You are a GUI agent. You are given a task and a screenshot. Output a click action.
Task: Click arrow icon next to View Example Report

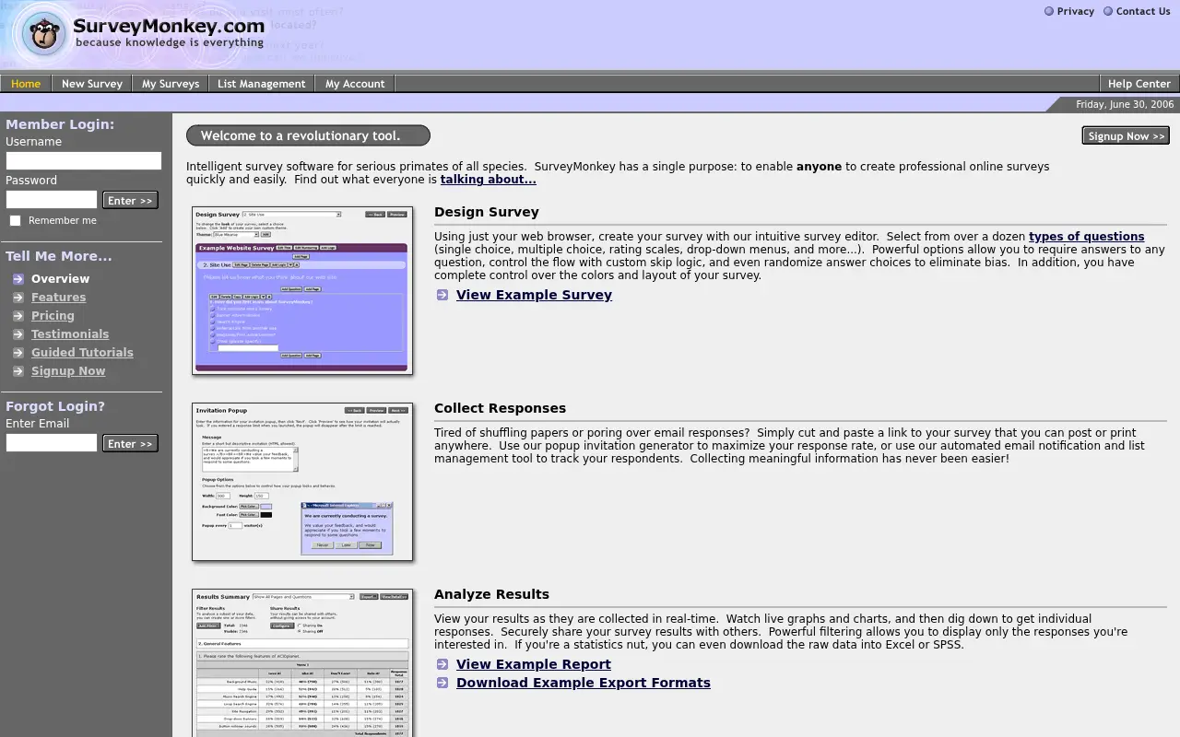[x=442, y=664]
